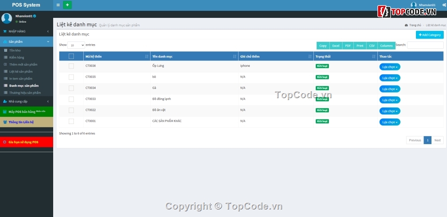The image size is (447, 217).
Task: Select the checkbox for row CT0001
Action: [x=71, y=121]
